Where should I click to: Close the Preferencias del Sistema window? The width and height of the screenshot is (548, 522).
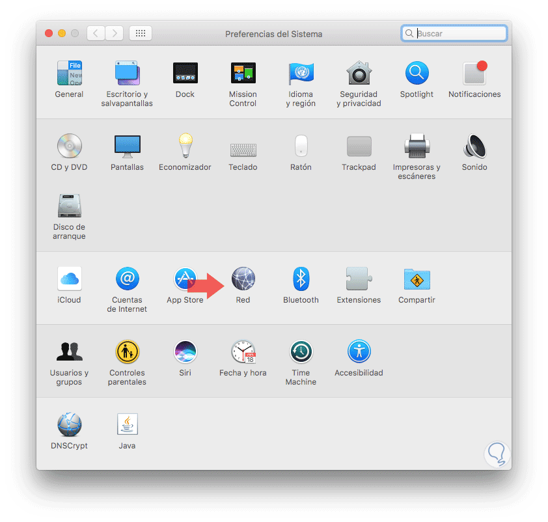(x=49, y=34)
